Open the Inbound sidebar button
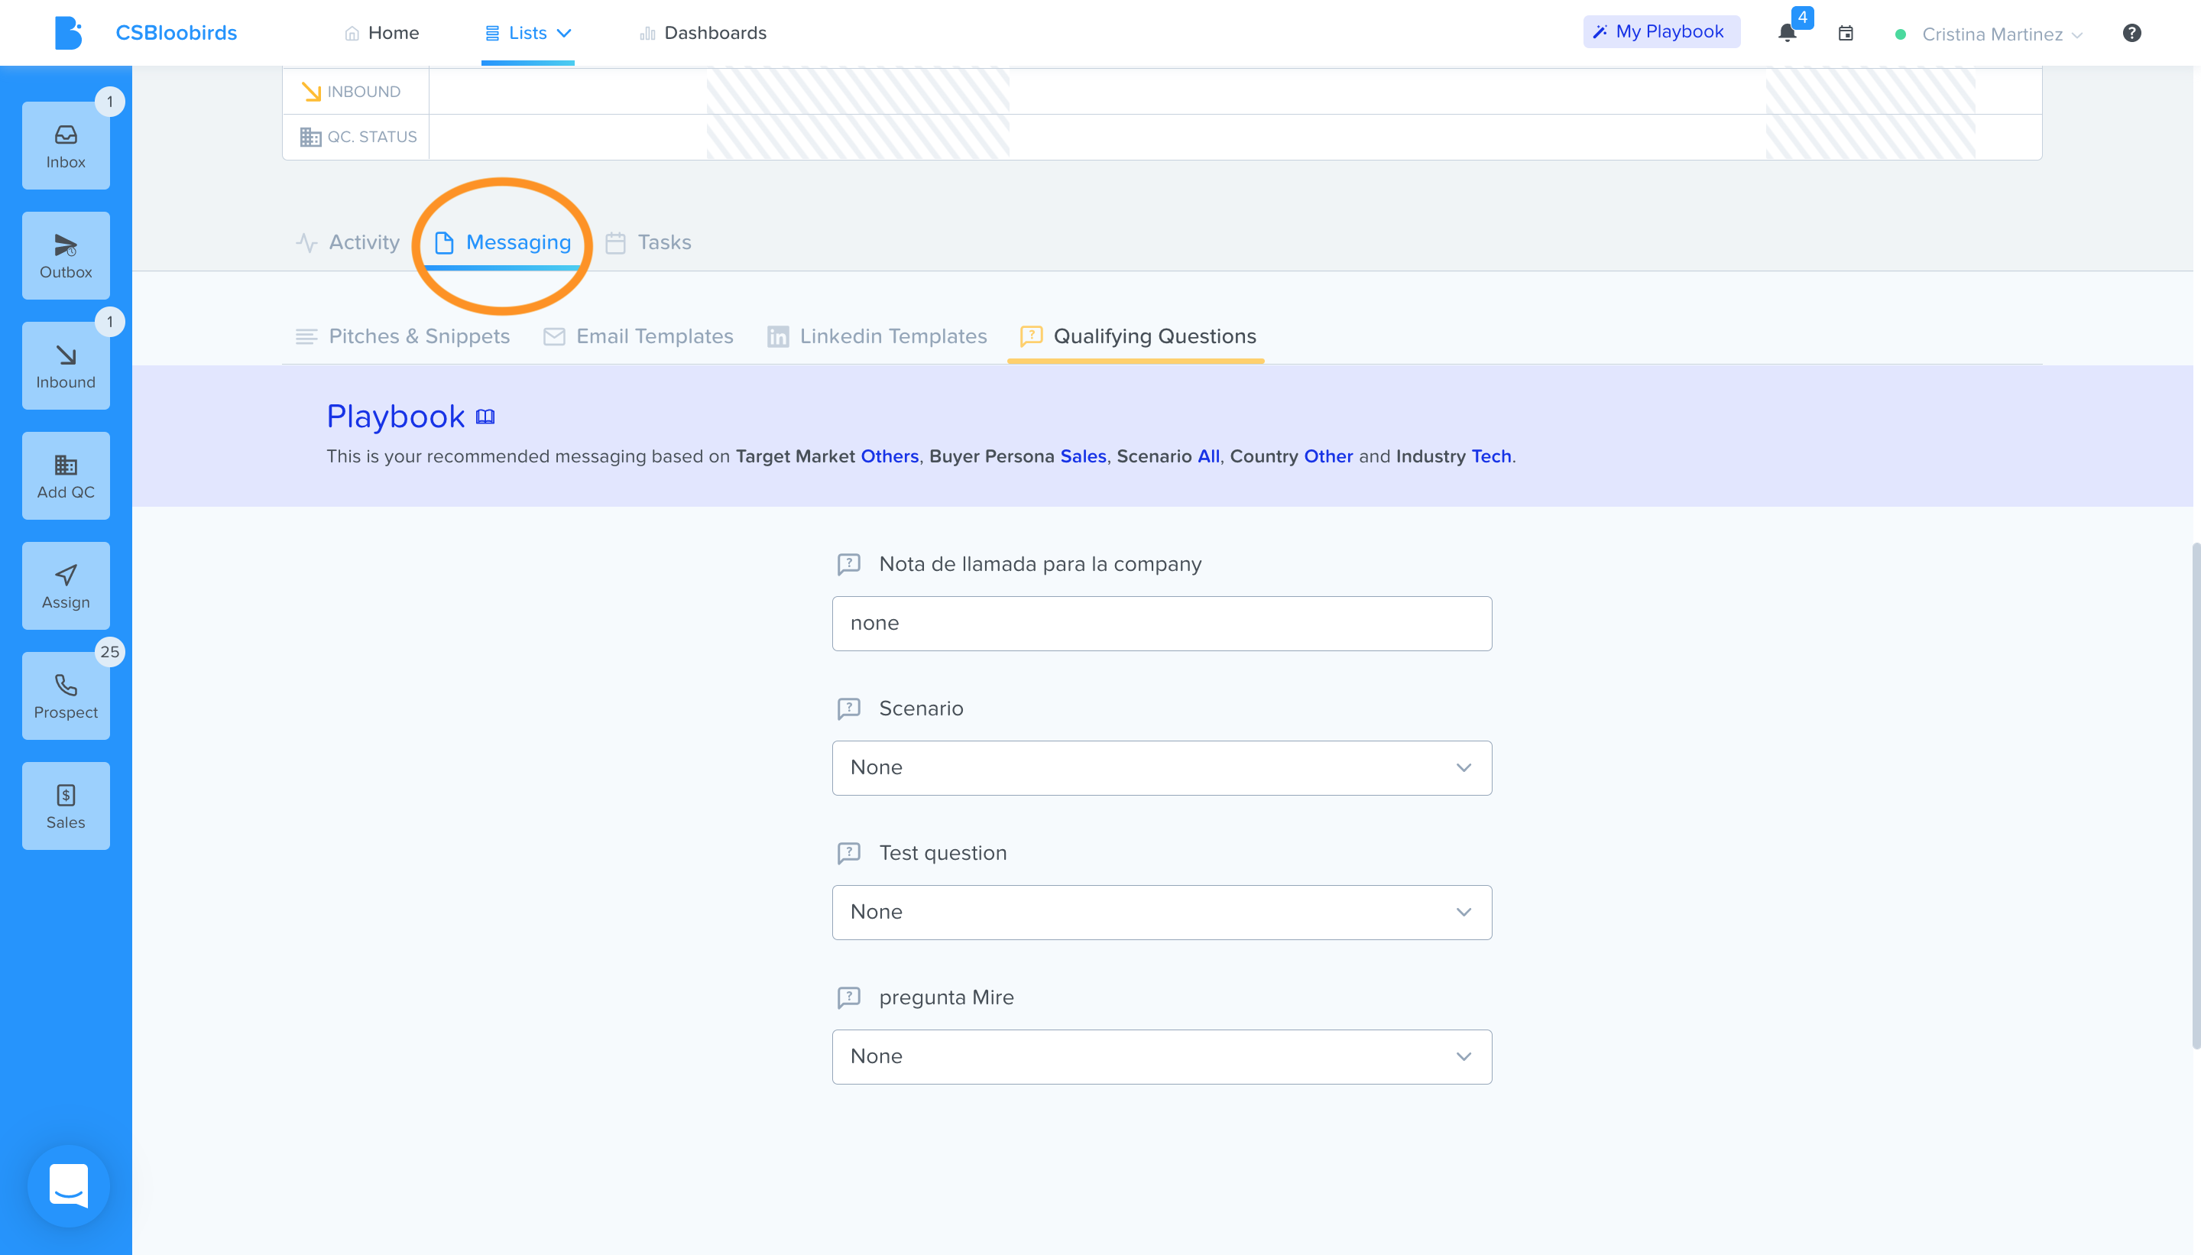The height and width of the screenshot is (1255, 2201). 66,366
